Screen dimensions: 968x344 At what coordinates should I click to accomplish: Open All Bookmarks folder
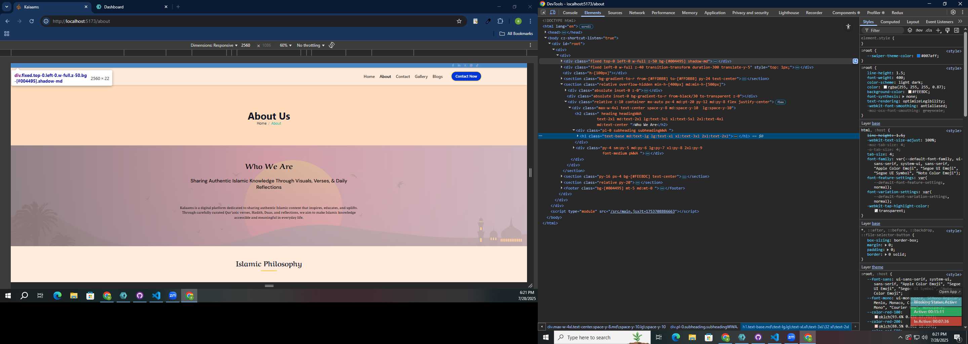pyautogui.click(x=516, y=34)
